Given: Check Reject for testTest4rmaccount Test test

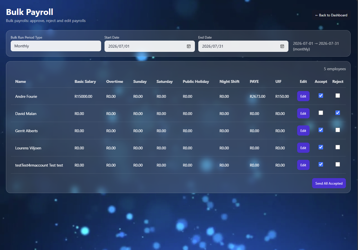Looking at the screenshot, I should 338,164.
